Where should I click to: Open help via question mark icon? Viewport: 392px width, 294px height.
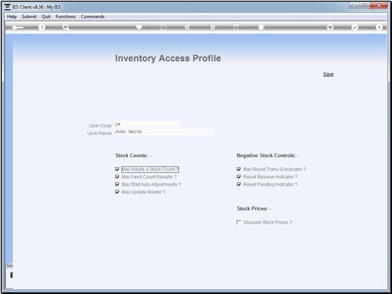(x=42, y=28)
